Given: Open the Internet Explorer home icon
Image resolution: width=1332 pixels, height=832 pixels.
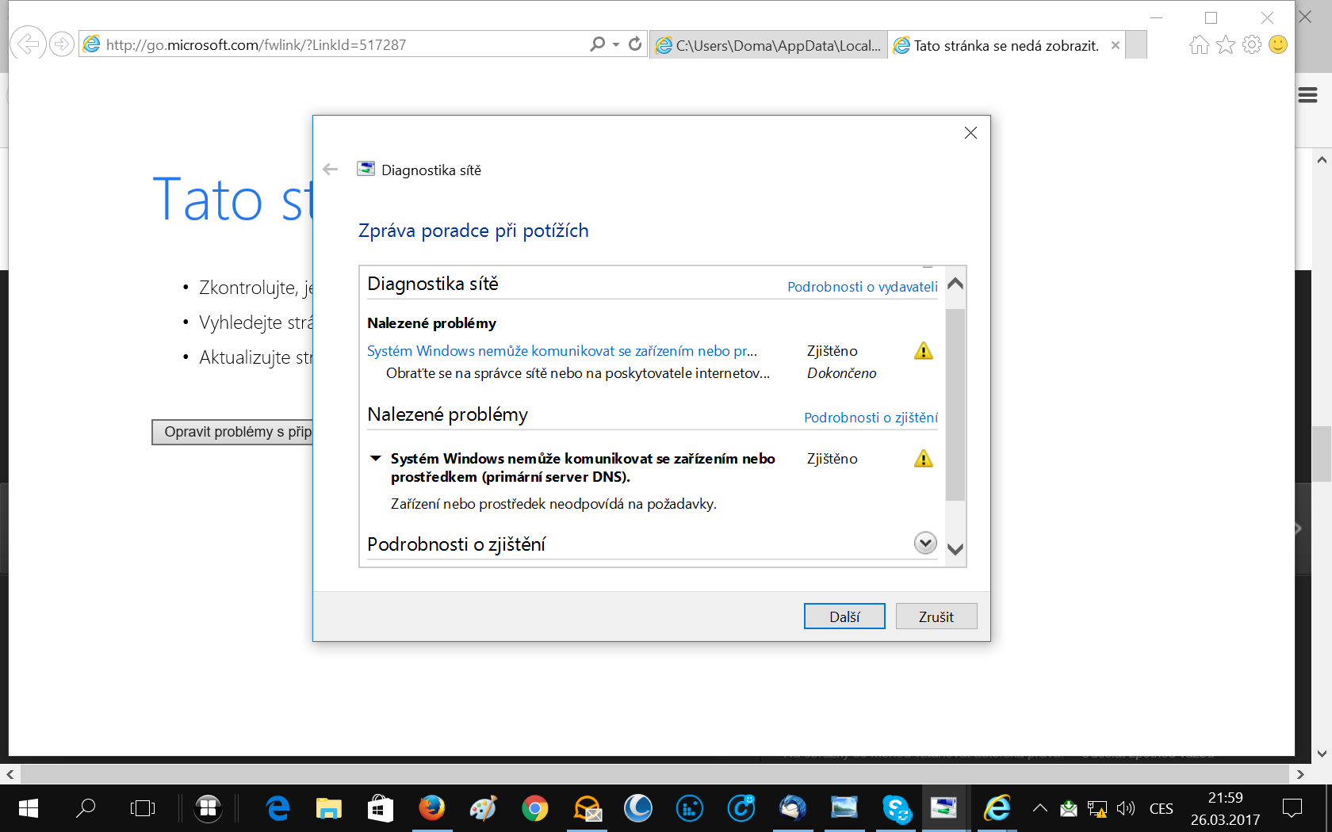Looking at the screenshot, I should (1199, 45).
